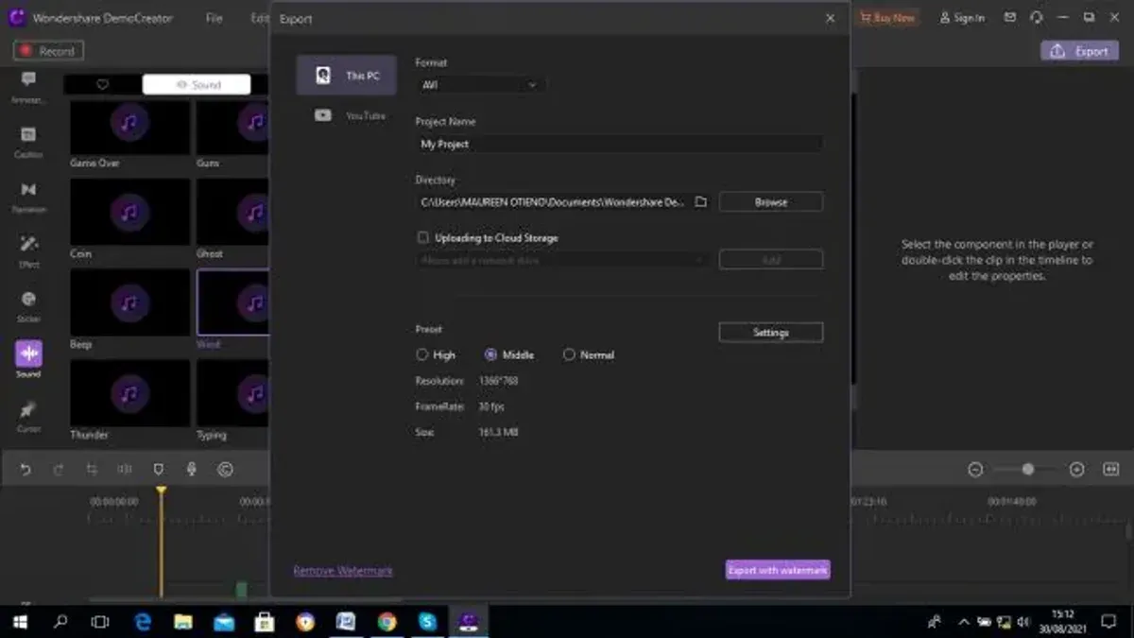Open the File menu
1134x638 pixels.
215,18
